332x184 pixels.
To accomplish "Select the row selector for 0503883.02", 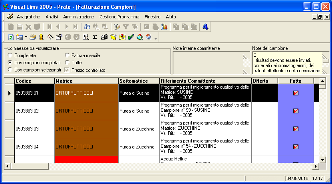I will [x=9, y=111].
